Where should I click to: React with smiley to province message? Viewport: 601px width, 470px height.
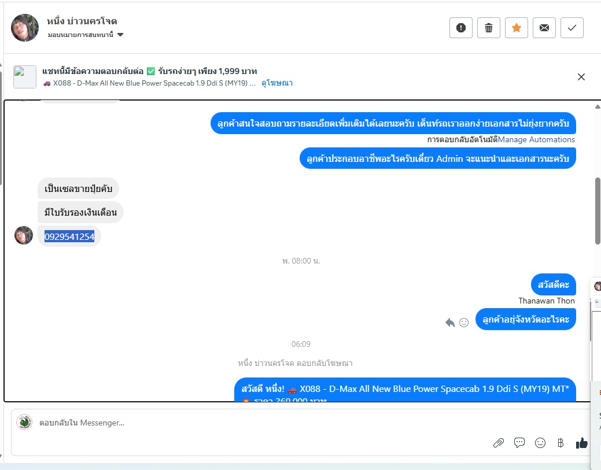tap(464, 323)
